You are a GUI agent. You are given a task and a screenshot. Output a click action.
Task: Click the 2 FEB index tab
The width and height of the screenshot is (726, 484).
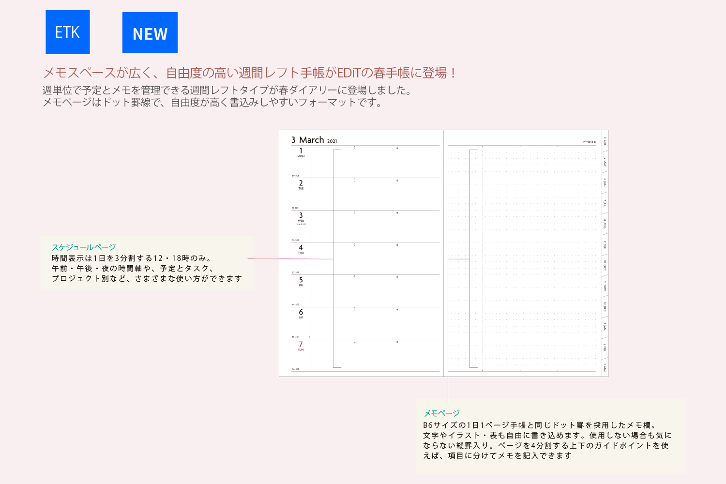click(605, 348)
